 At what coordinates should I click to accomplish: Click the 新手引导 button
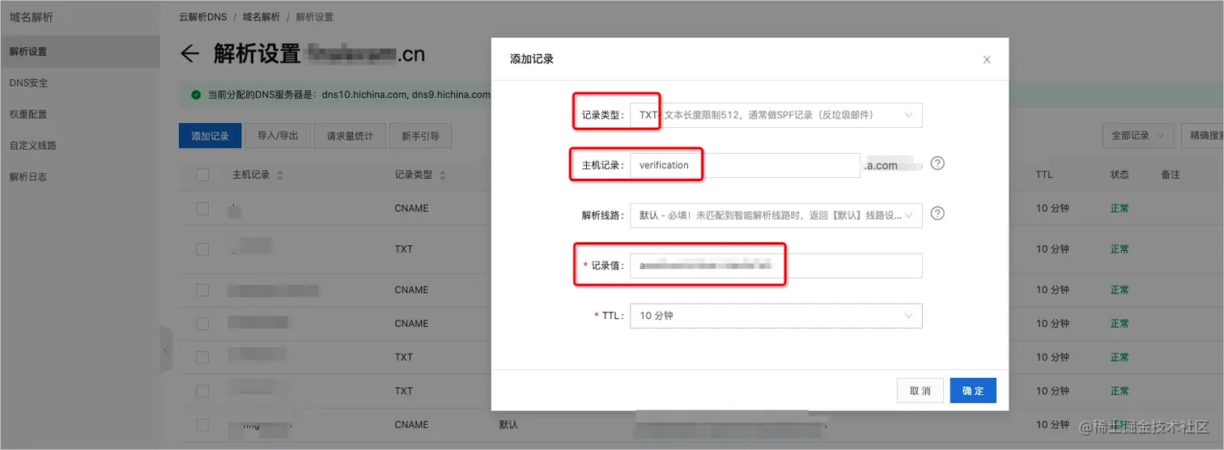tap(420, 136)
